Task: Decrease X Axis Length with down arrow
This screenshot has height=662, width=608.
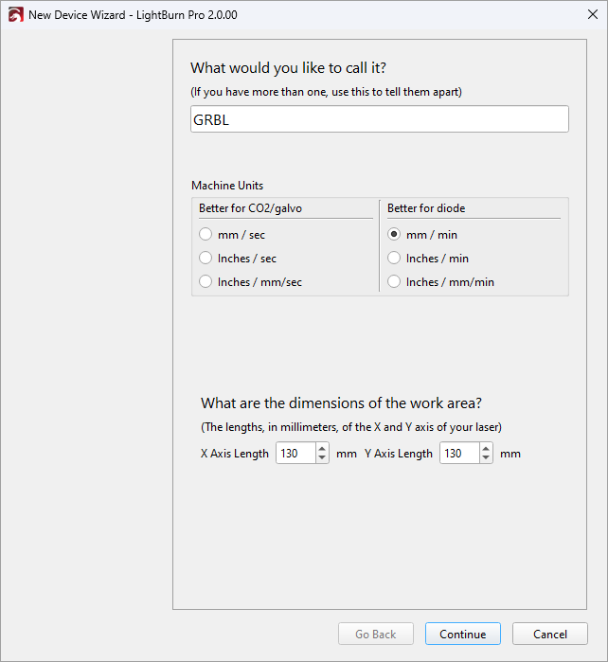Action: pyautogui.click(x=322, y=458)
